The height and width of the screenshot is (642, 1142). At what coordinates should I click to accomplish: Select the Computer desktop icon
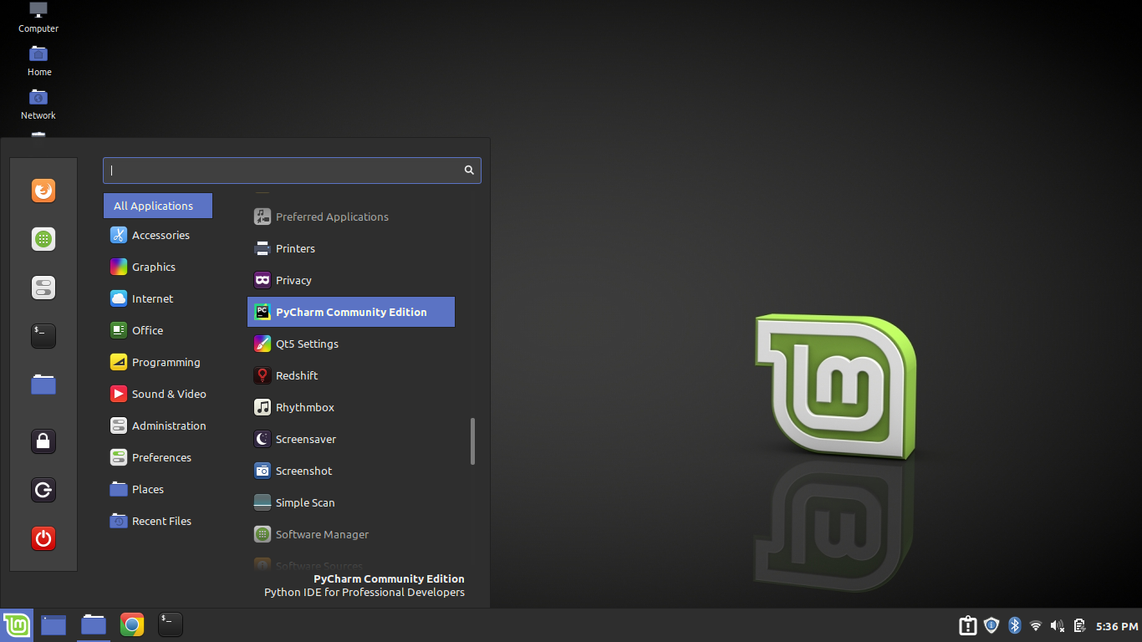pyautogui.click(x=38, y=18)
